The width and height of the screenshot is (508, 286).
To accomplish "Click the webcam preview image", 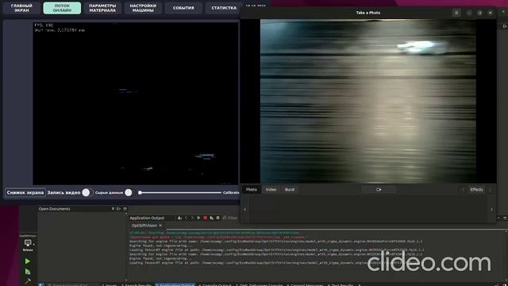I will click(x=368, y=101).
